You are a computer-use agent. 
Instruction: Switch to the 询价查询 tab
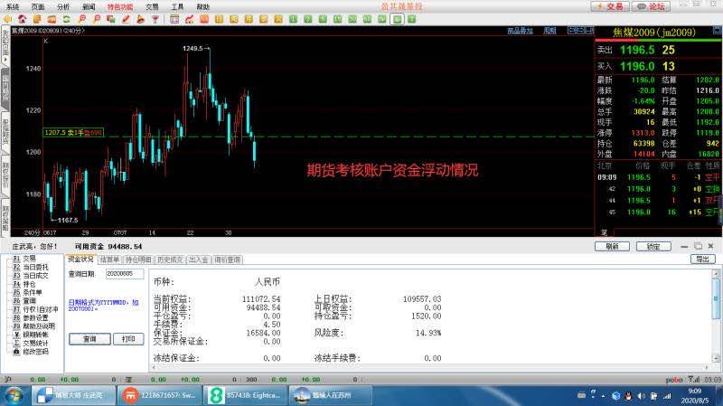coord(228,260)
